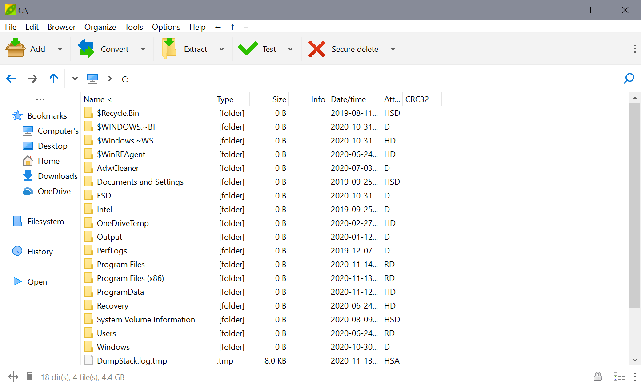Click the Extract folder icon
Viewport: 641px width, 388px height.
point(169,48)
